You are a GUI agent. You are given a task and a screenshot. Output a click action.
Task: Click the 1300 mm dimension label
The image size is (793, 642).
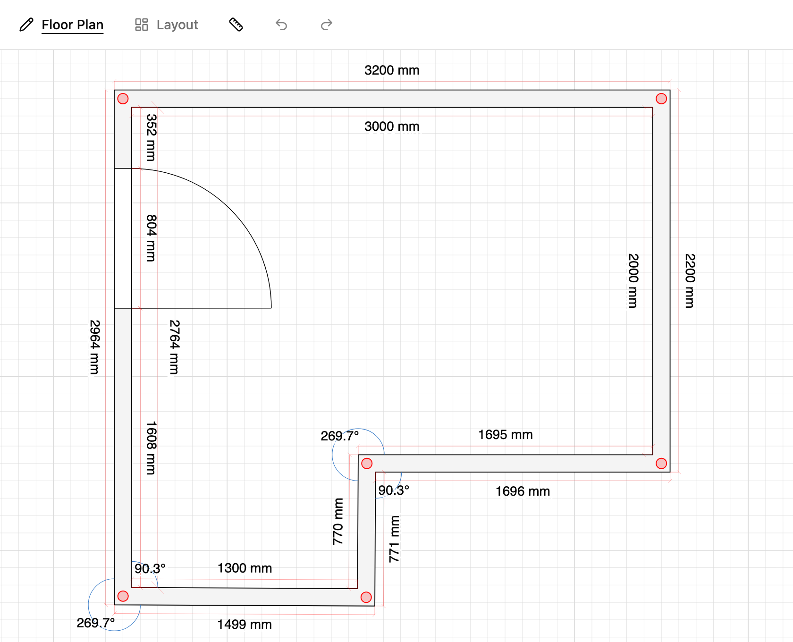tap(245, 568)
